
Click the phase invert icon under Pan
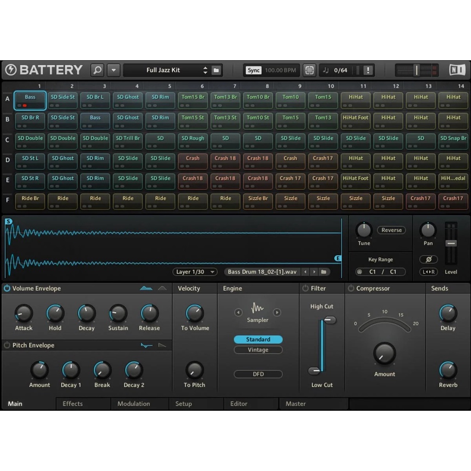pos(428,259)
